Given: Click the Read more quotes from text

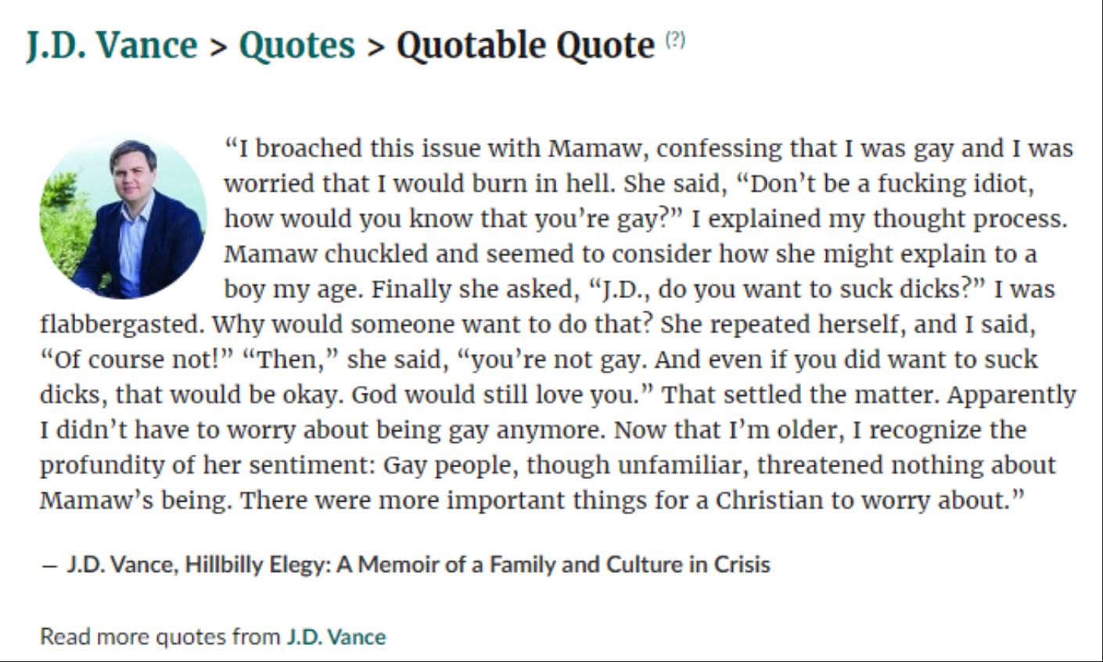Looking at the screenshot, I should pyautogui.click(x=160, y=635).
